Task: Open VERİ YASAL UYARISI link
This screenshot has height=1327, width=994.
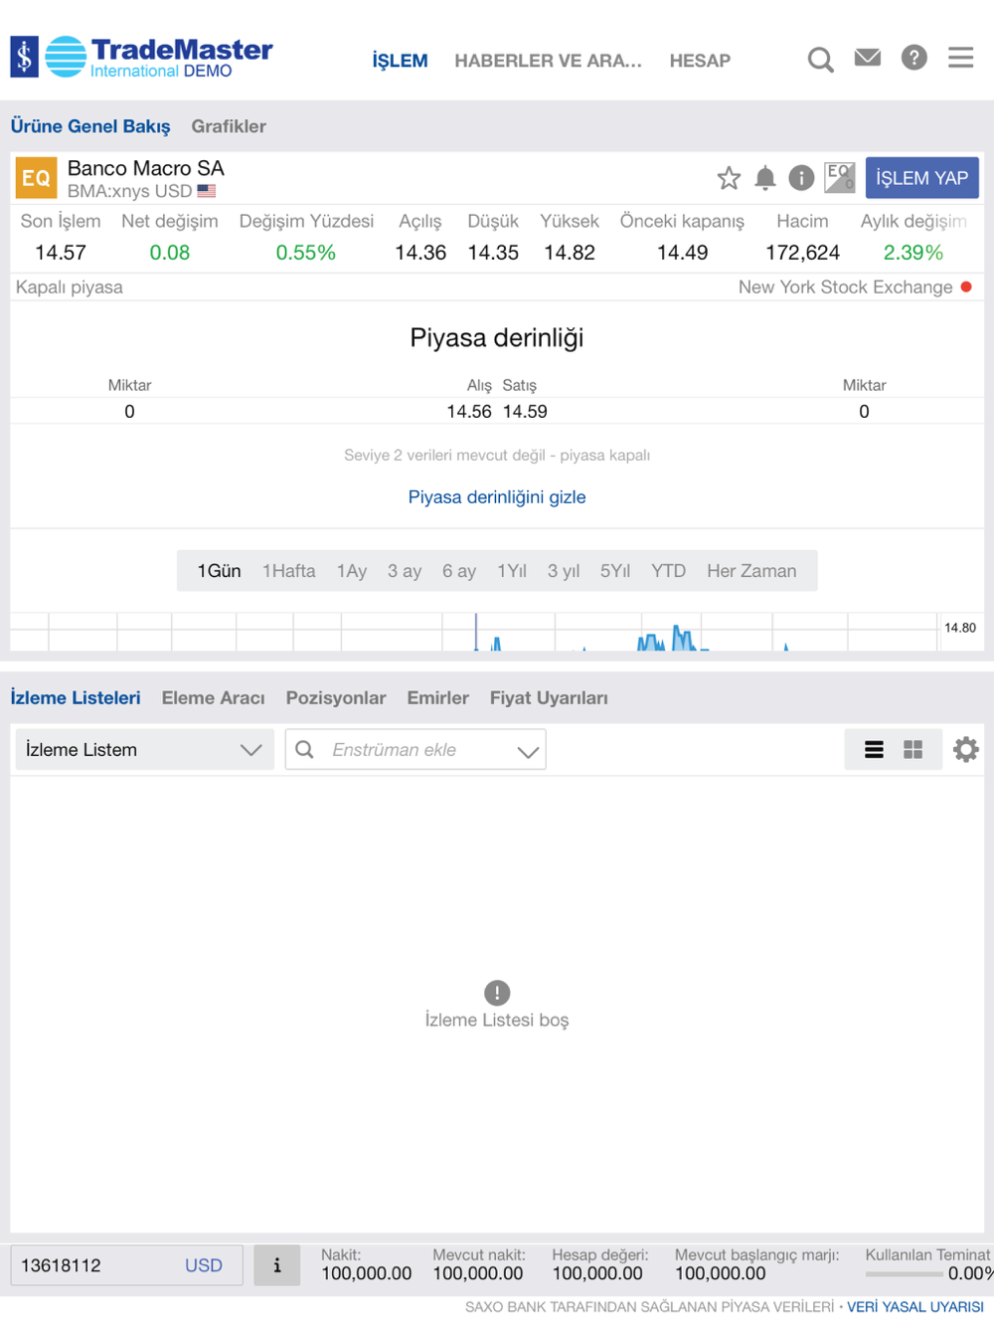Action: tap(915, 1307)
